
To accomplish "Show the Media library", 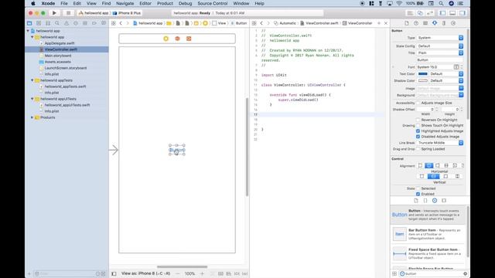I will point(444,201).
